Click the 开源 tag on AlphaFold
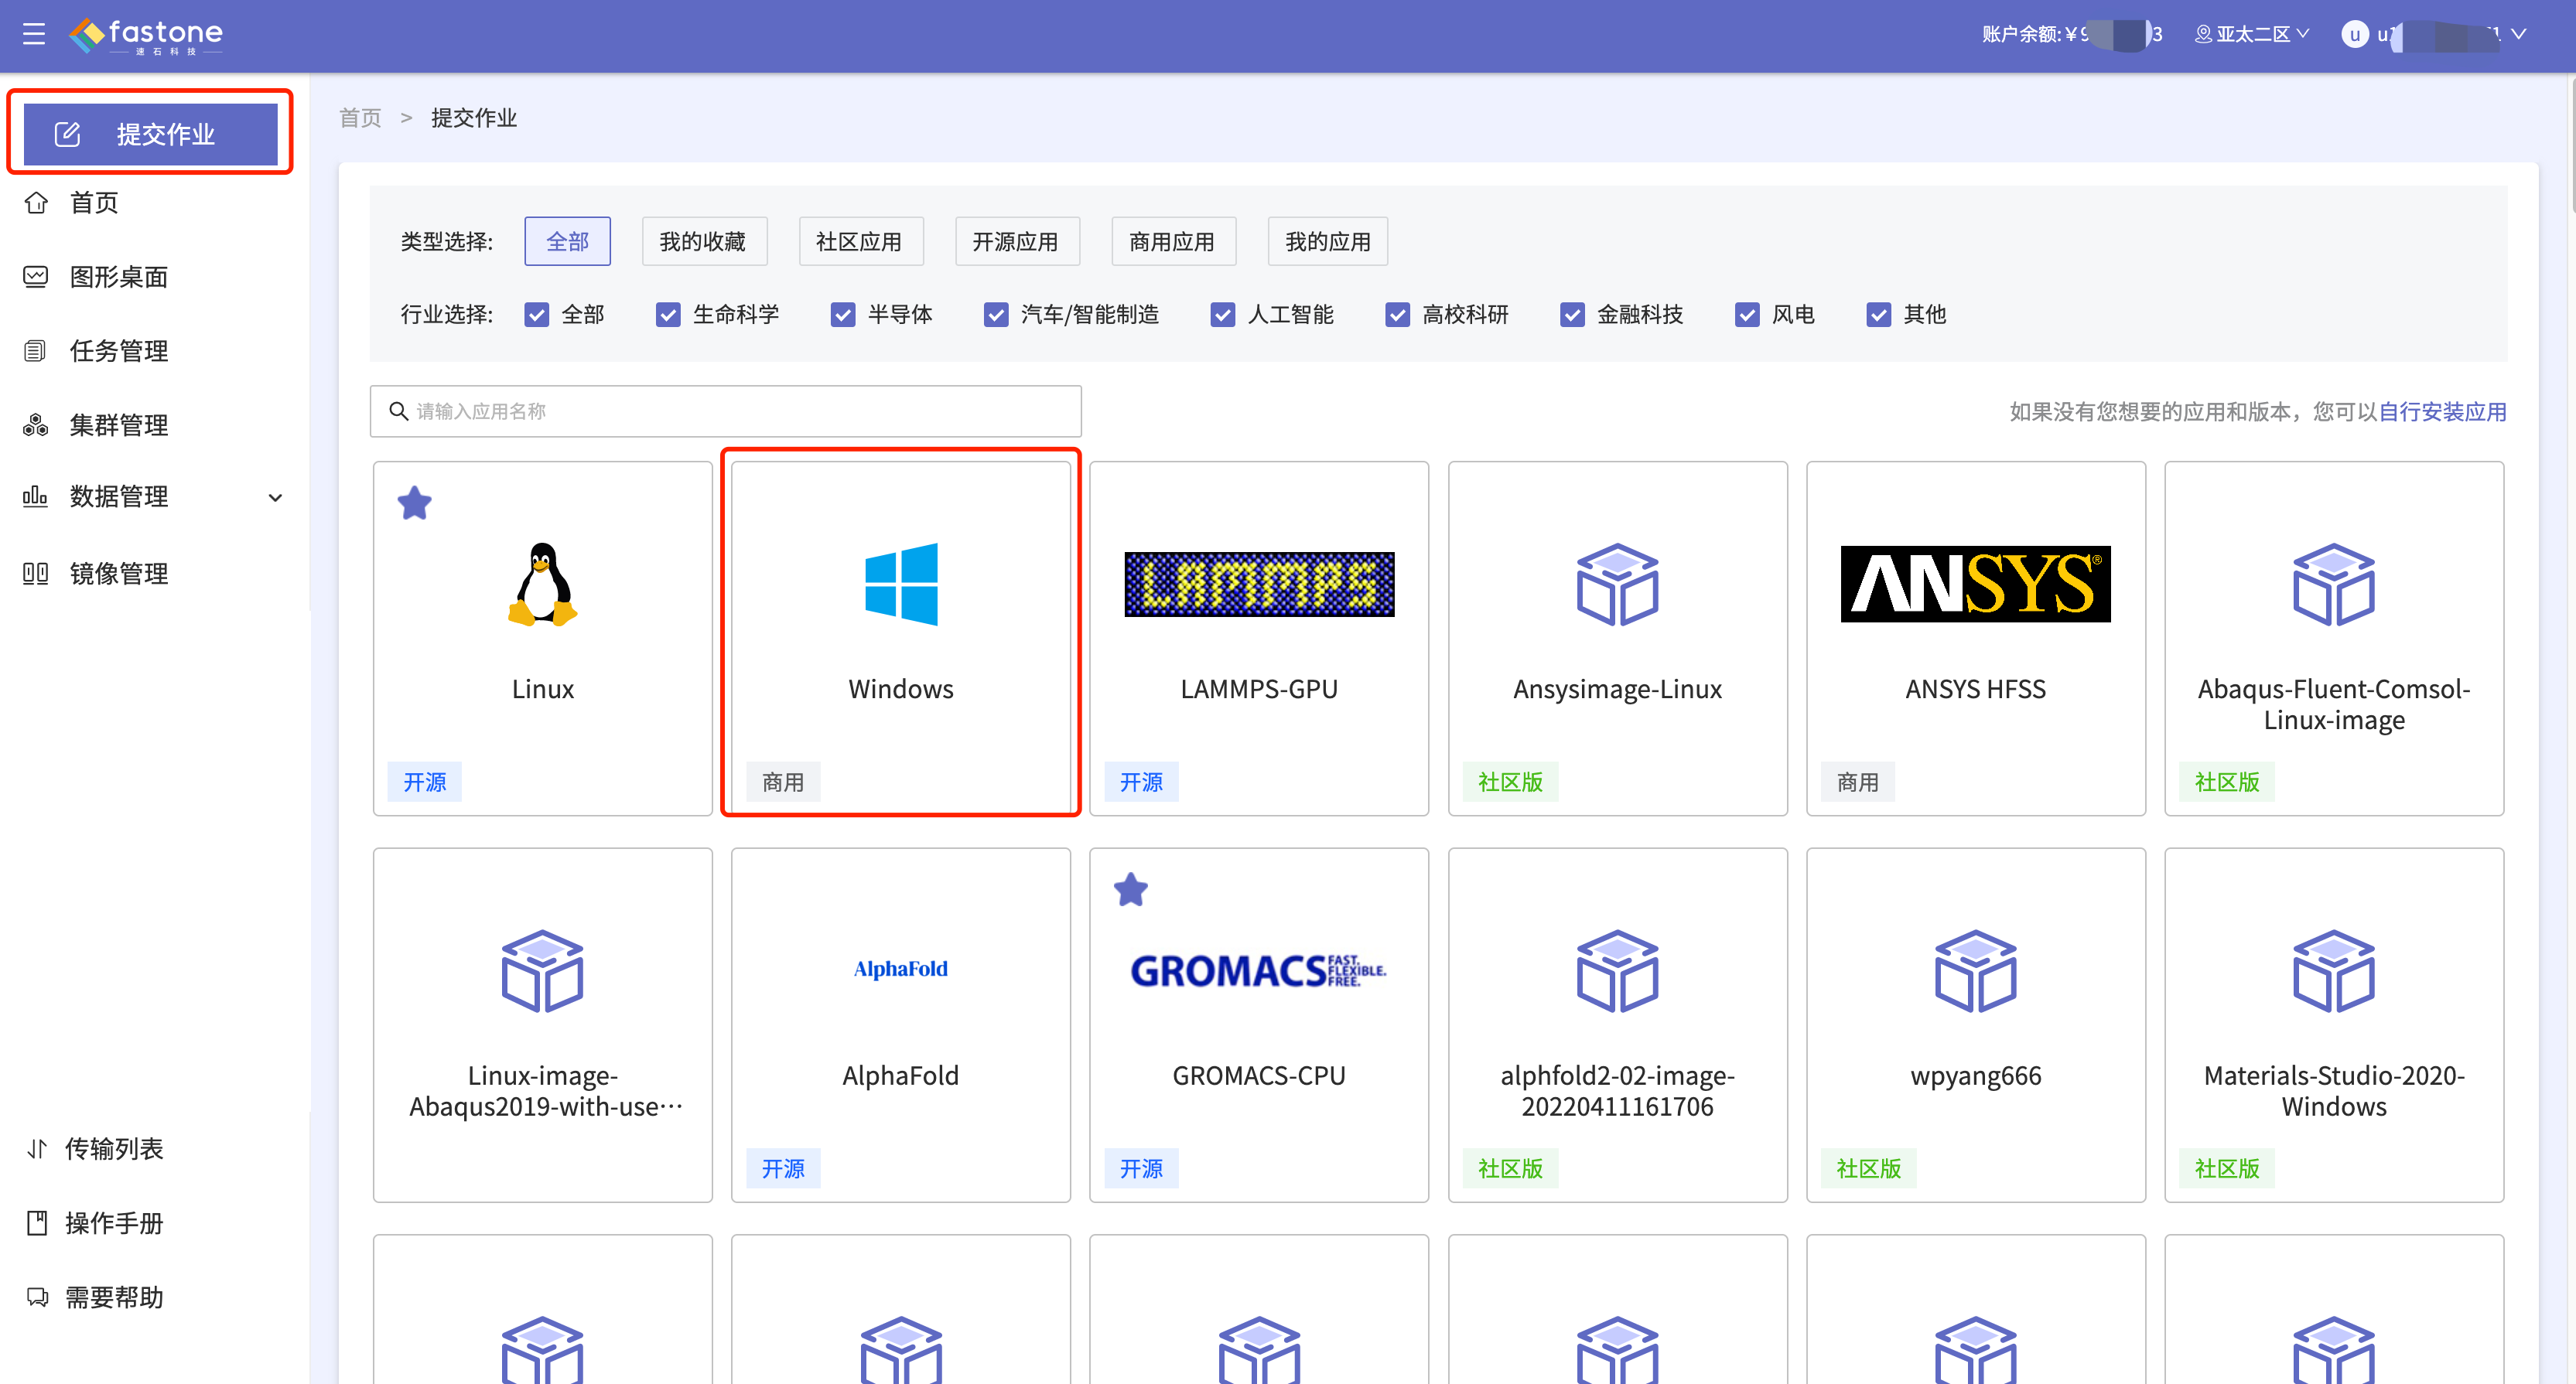 click(x=783, y=1168)
